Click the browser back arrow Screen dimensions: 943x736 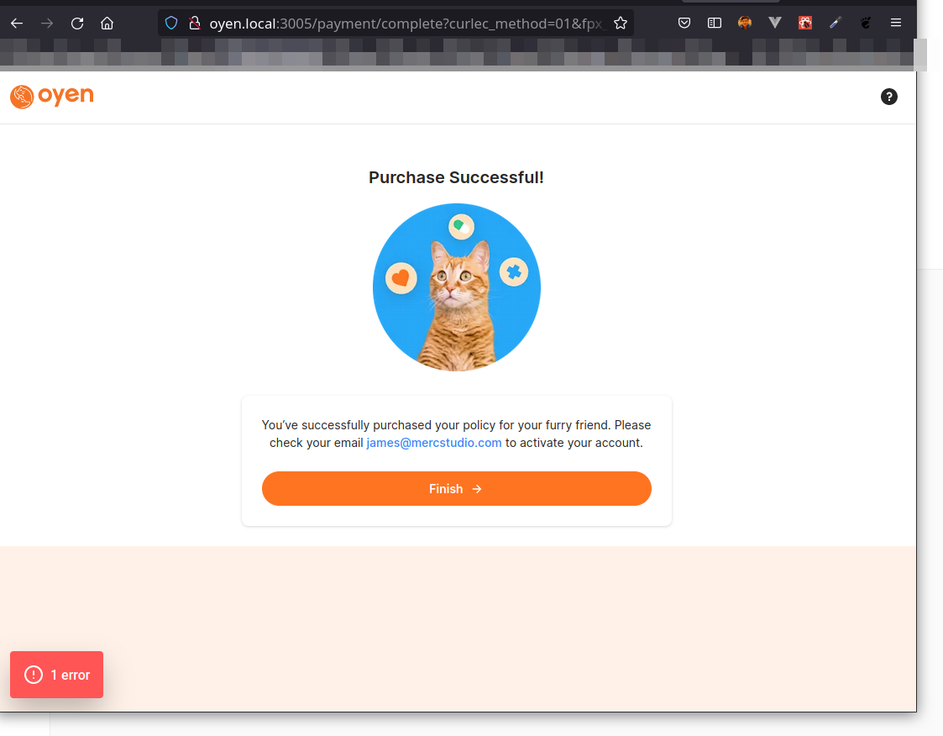(x=17, y=24)
